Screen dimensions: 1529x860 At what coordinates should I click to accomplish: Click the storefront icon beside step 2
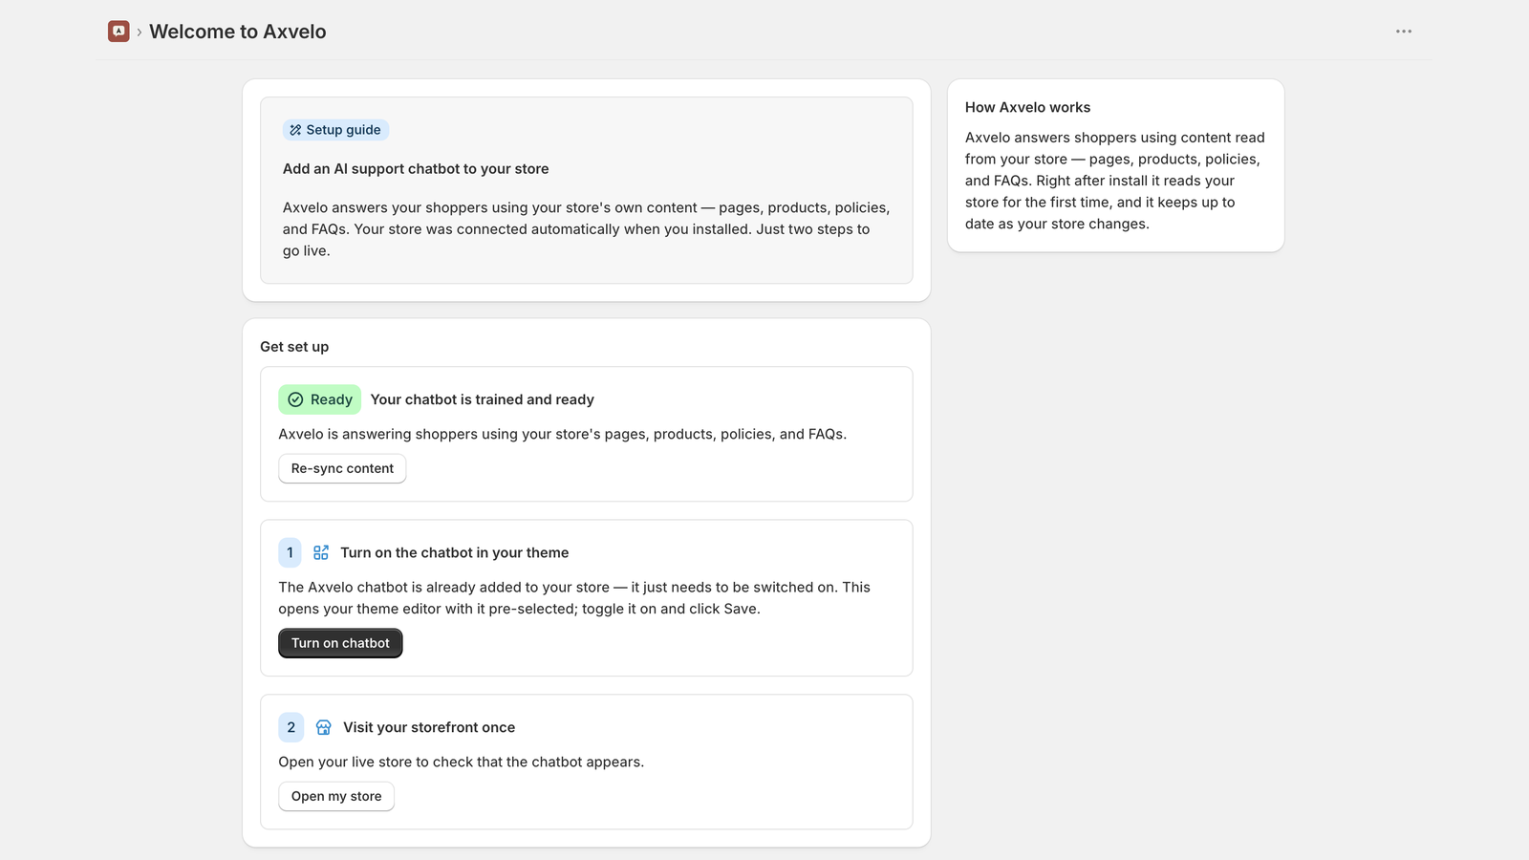click(x=324, y=727)
